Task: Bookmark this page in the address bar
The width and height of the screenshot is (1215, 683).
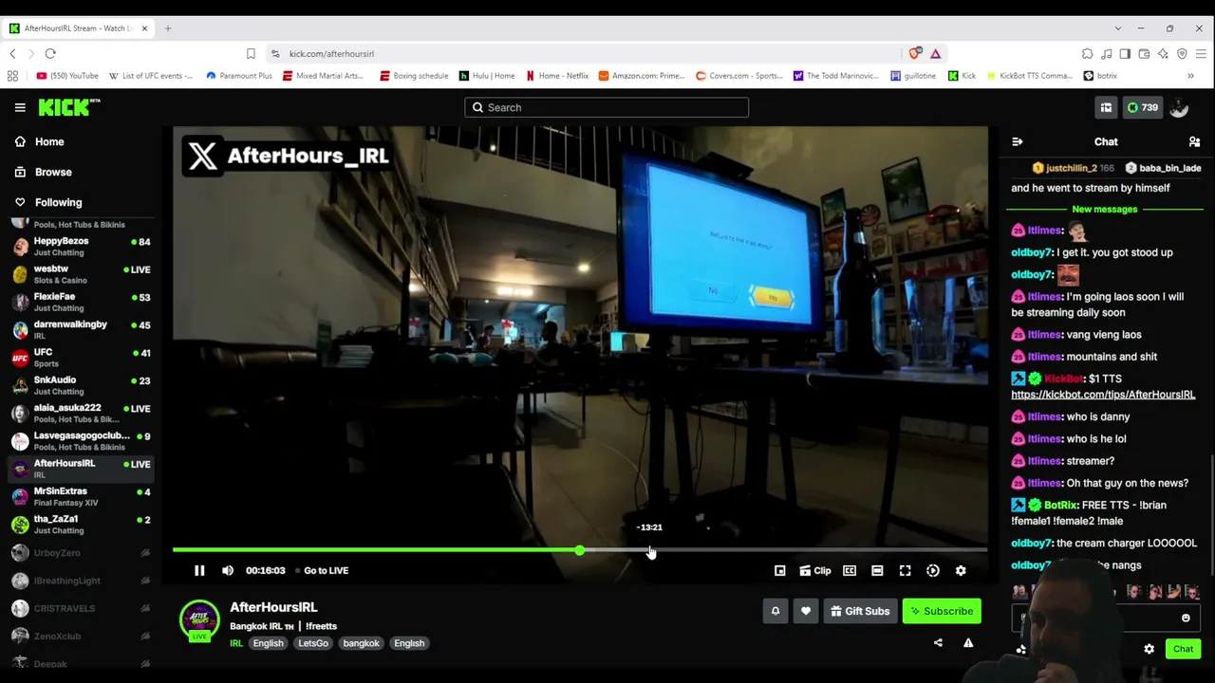Action: tap(251, 53)
